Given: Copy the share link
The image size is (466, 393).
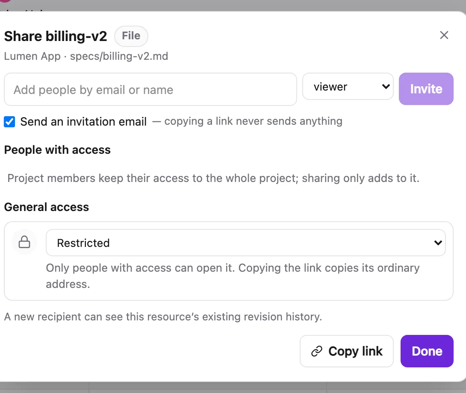Looking at the screenshot, I should 347,351.
